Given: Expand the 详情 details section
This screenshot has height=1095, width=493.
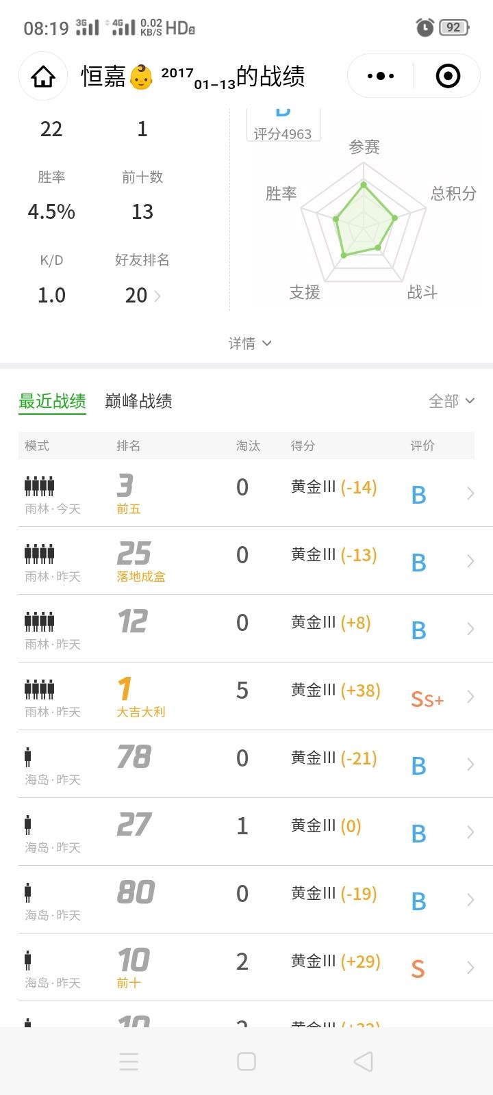Looking at the screenshot, I should 249,343.
